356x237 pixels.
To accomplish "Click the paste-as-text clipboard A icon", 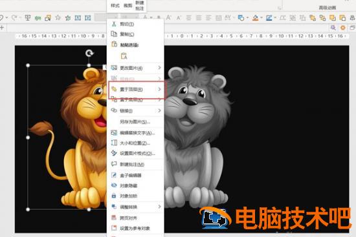I will point(124,56).
